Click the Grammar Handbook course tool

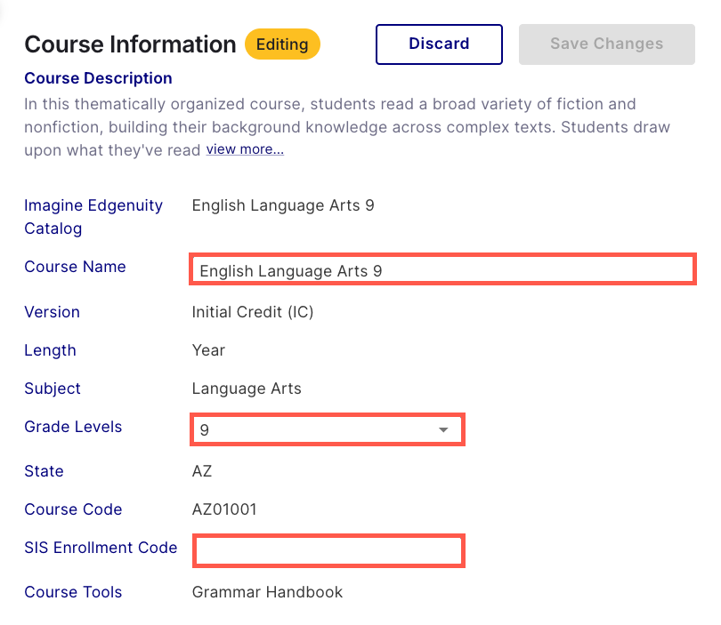tap(267, 592)
